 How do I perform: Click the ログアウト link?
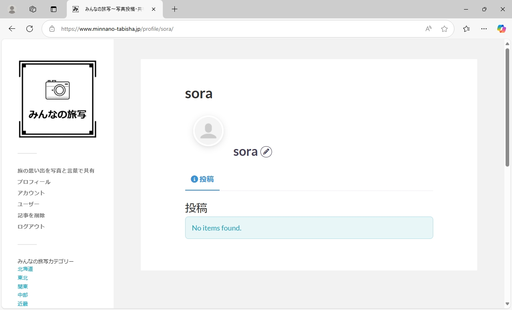tap(31, 227)
